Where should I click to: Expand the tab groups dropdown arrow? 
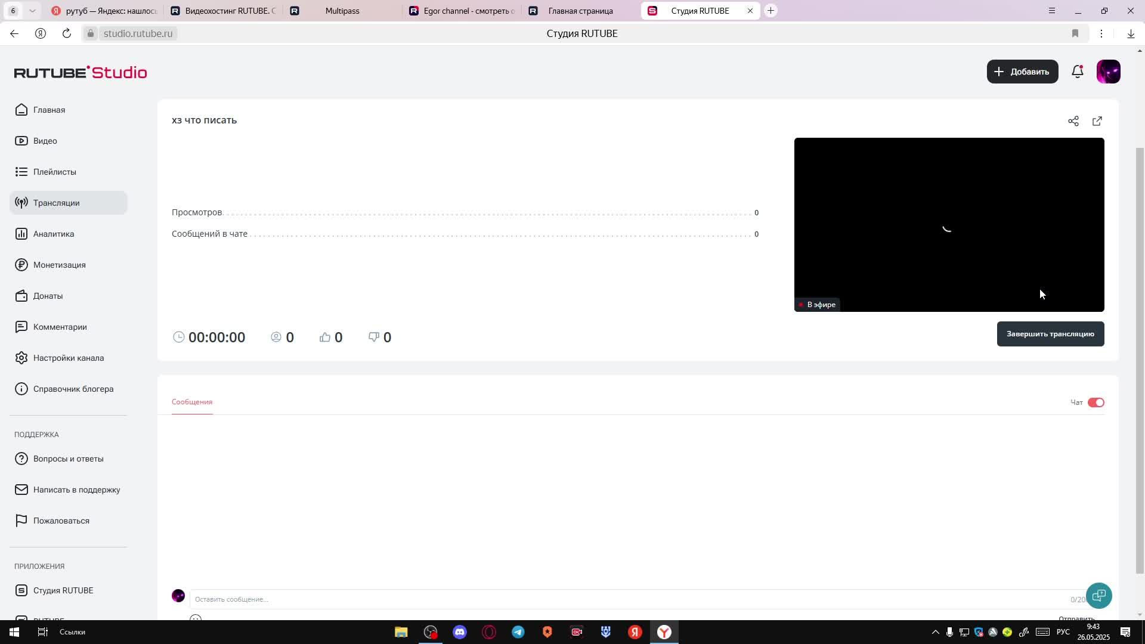coord(33,11)
